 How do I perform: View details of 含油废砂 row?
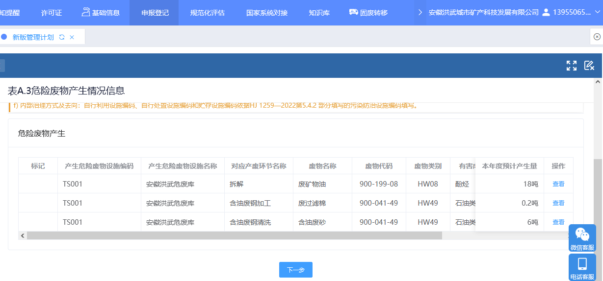click(558, 222)
